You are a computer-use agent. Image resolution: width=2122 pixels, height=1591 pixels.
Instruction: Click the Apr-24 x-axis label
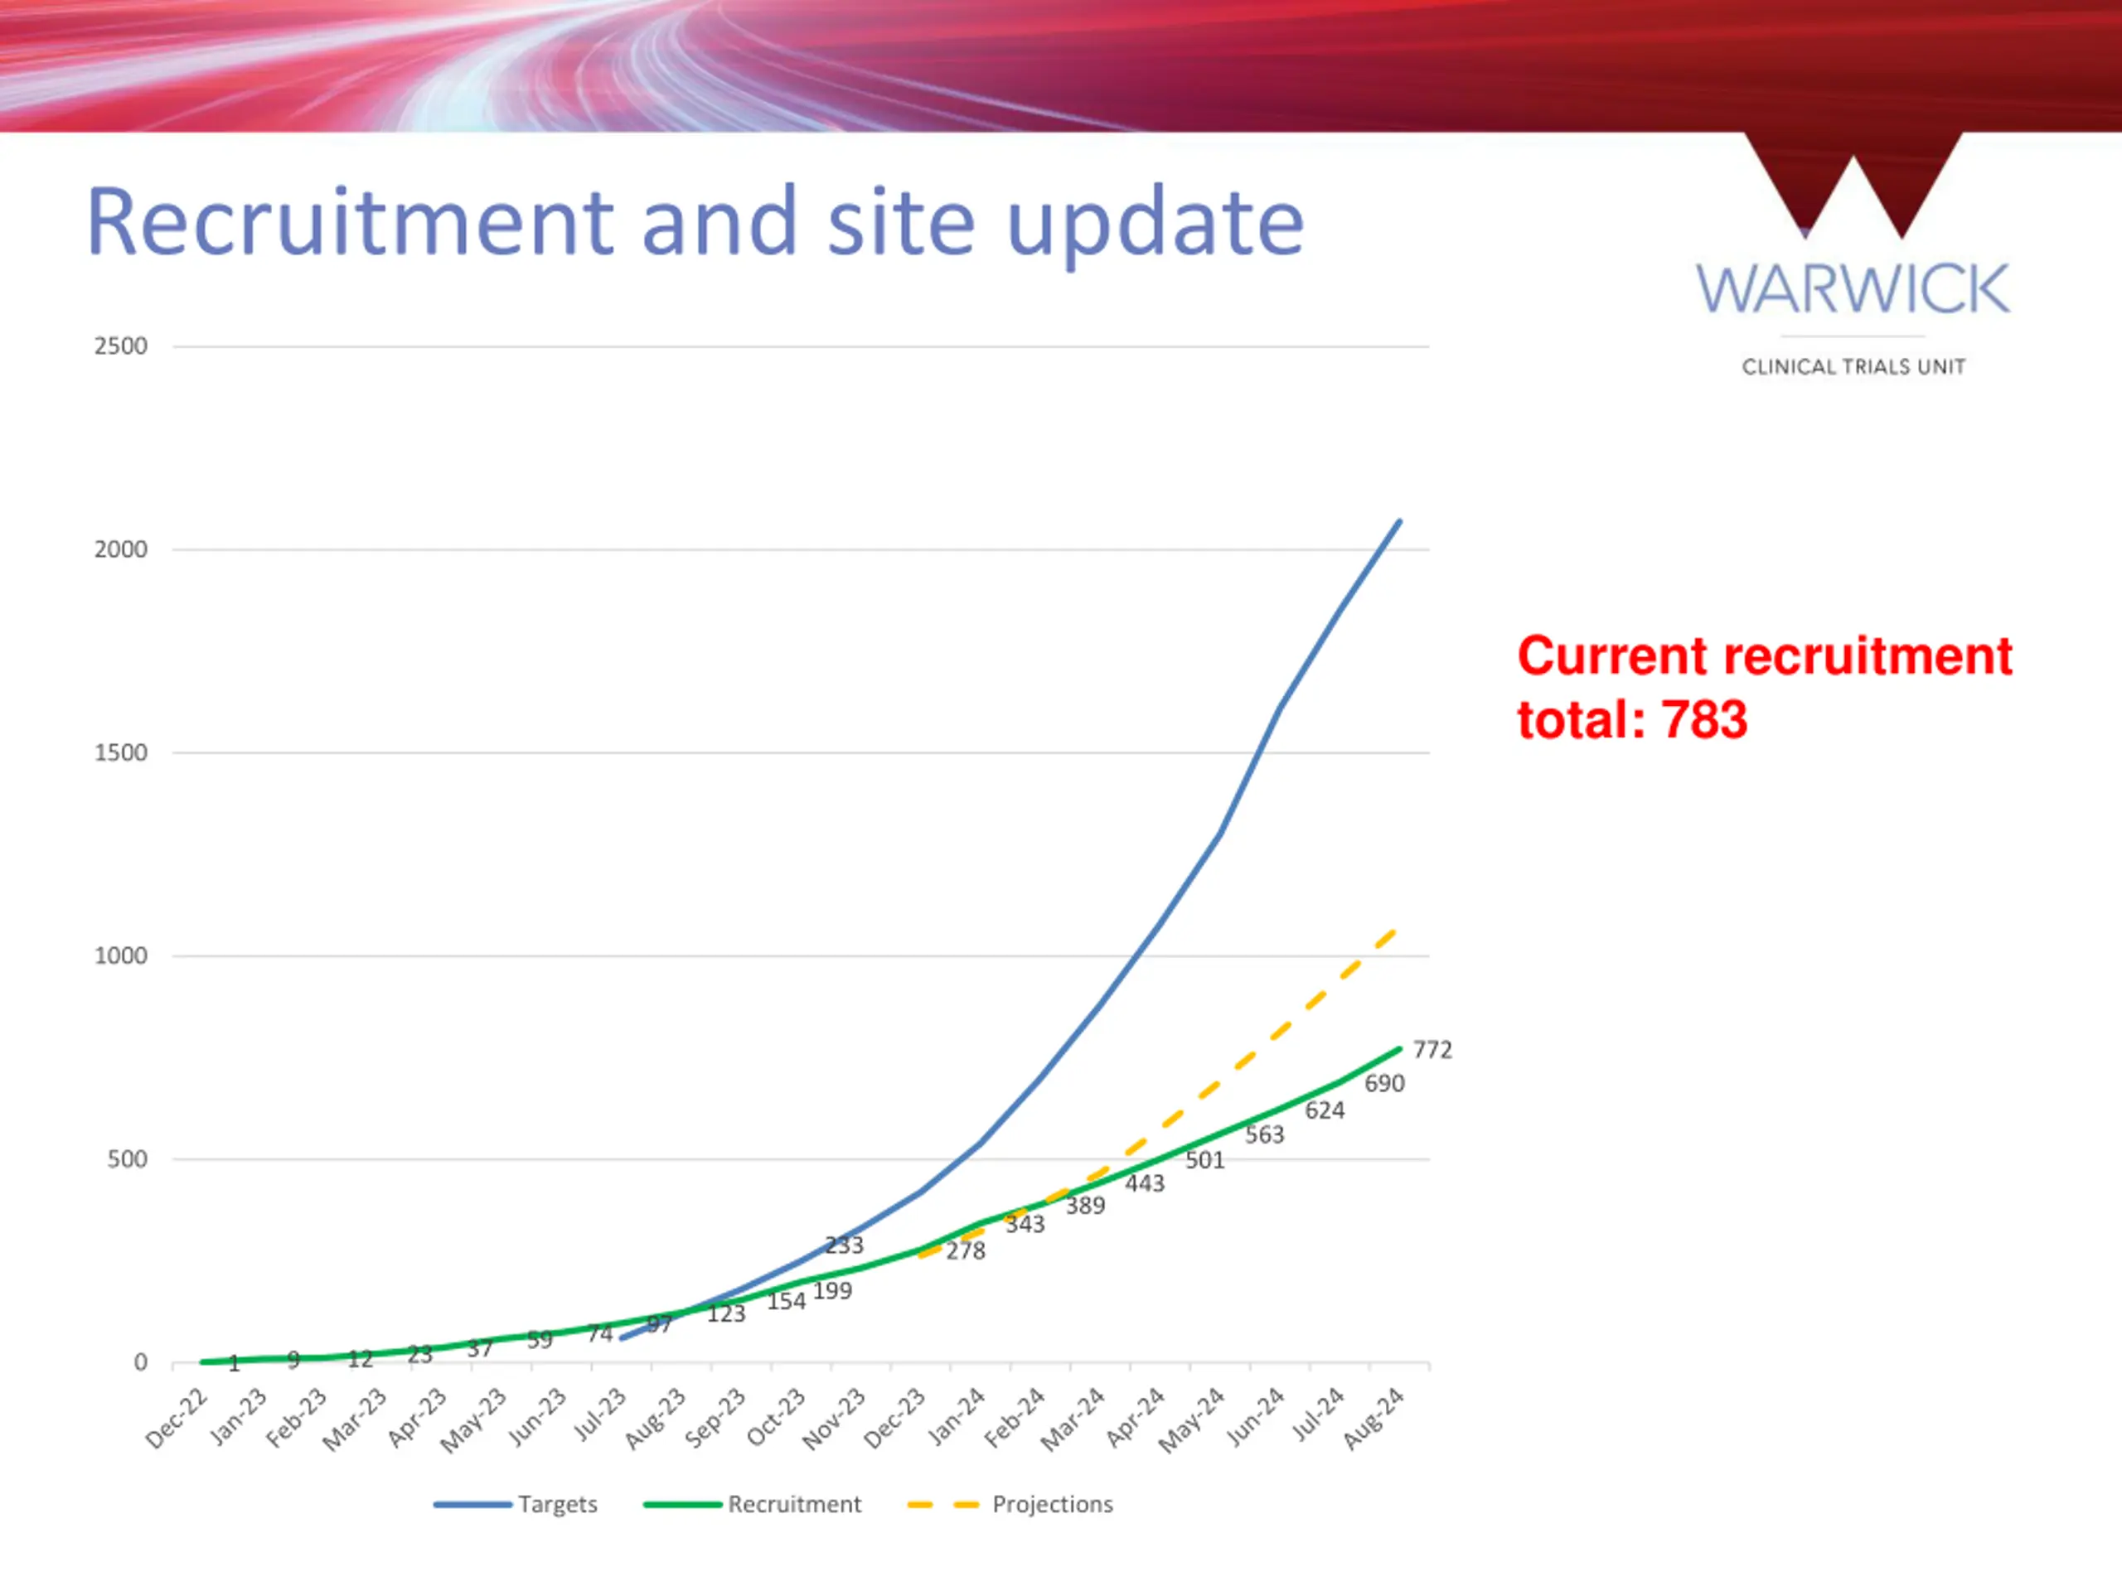pyautogui.click(x=1135, y=1418)
